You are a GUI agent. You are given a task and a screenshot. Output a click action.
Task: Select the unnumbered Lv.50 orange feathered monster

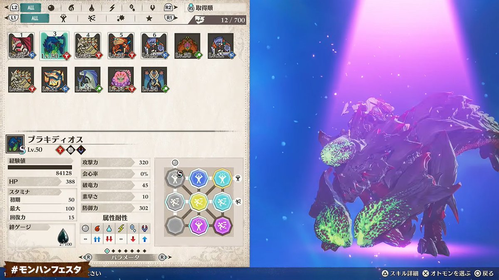188,46
